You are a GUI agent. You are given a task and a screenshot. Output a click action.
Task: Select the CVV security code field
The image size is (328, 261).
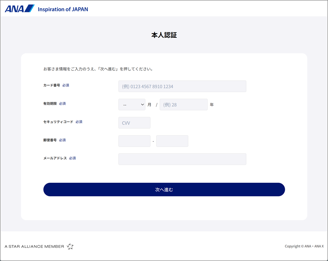coord(134,123)
